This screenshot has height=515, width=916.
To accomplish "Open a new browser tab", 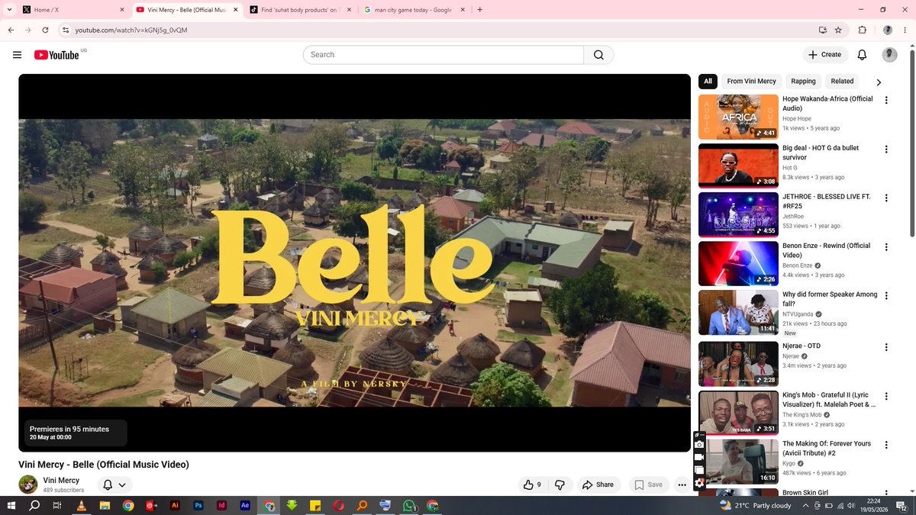I will tap(479, 10).
